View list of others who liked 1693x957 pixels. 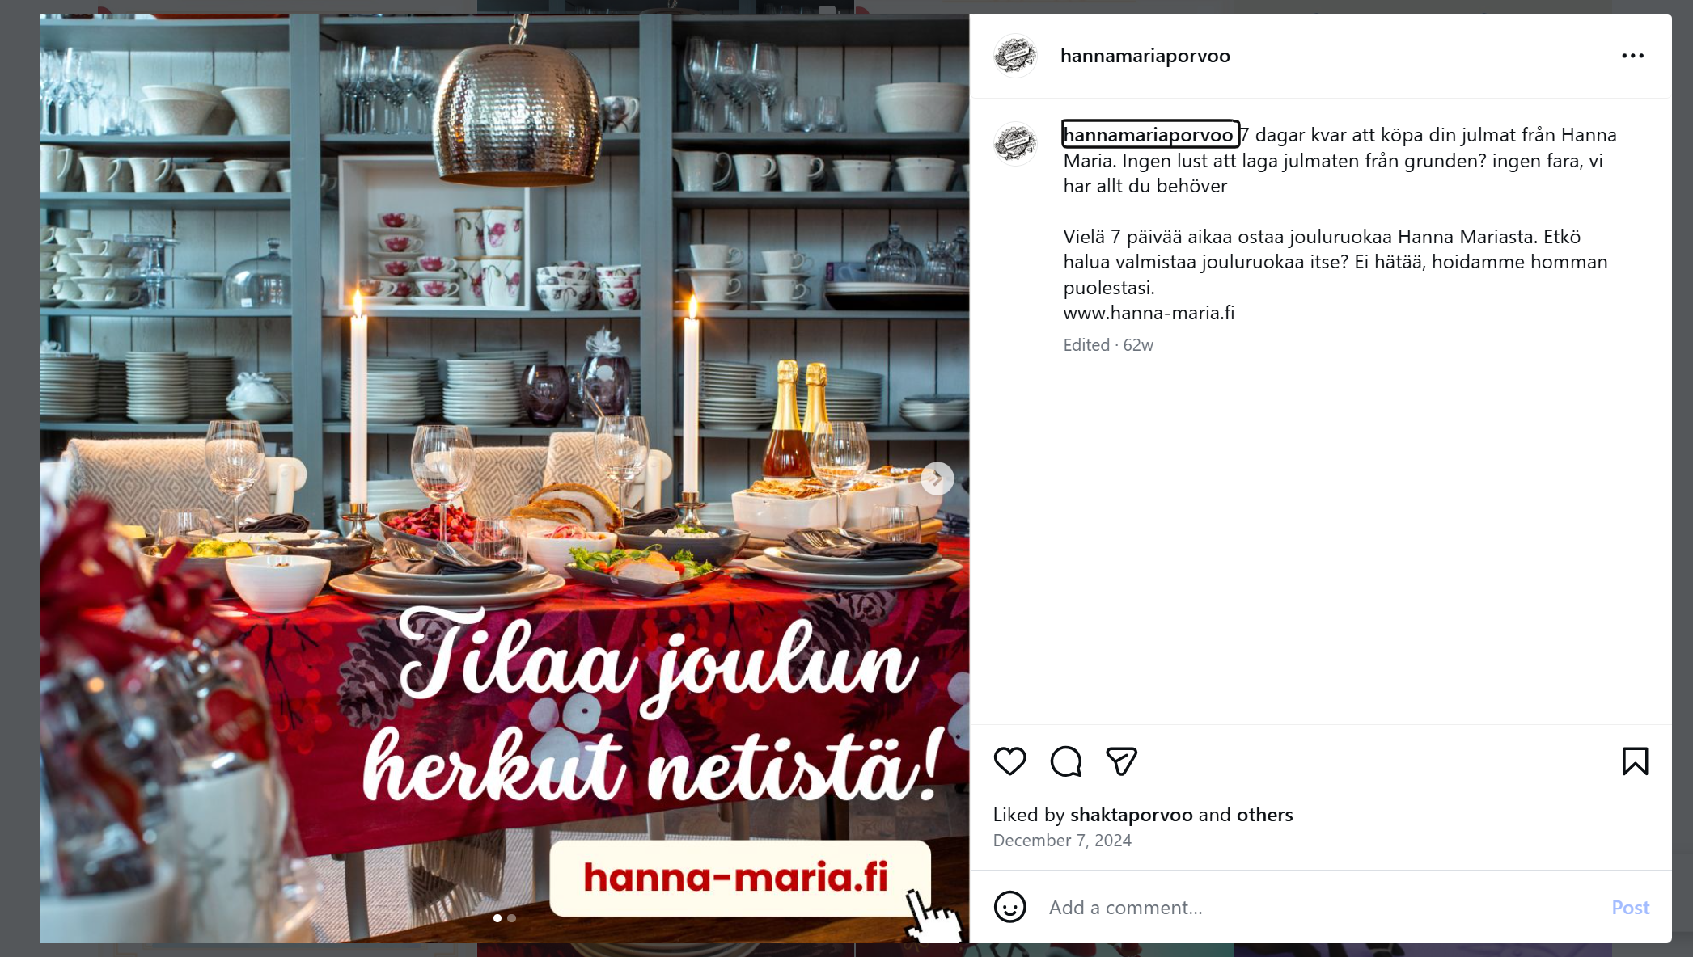pyautogui.click(x=1264, y=815)
